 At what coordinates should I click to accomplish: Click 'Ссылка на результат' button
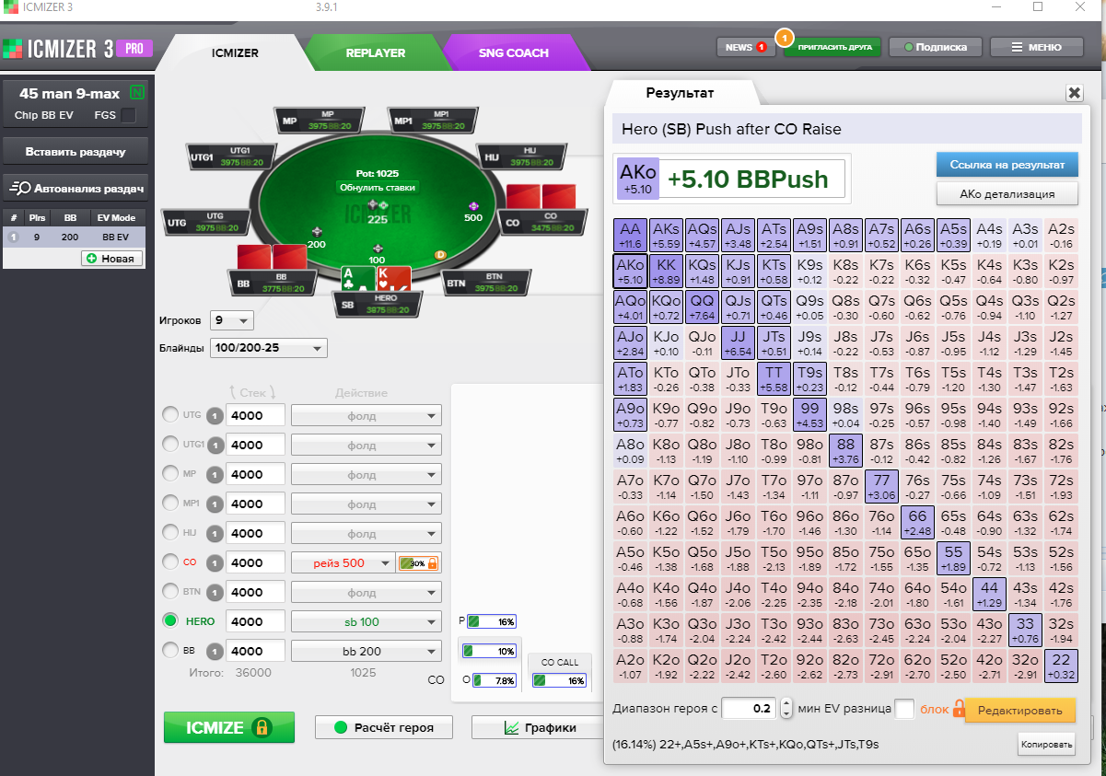pyautogui.click(x=1007, y=164)
